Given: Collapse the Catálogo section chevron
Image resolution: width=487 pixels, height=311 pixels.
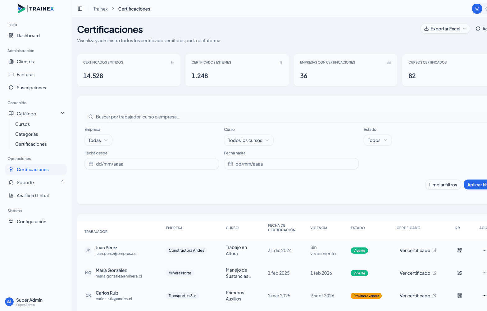Looking at the screenshot, I should (62, 113).
